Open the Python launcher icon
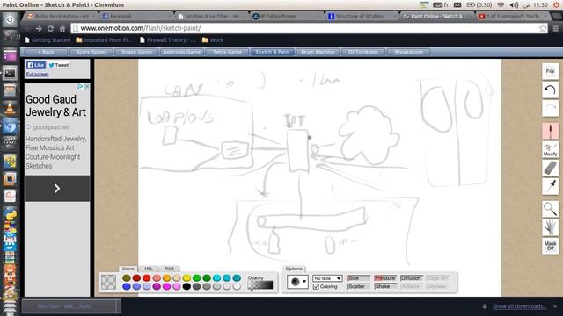The width and height of the screenshot is (563, 316). coord(10,214)
